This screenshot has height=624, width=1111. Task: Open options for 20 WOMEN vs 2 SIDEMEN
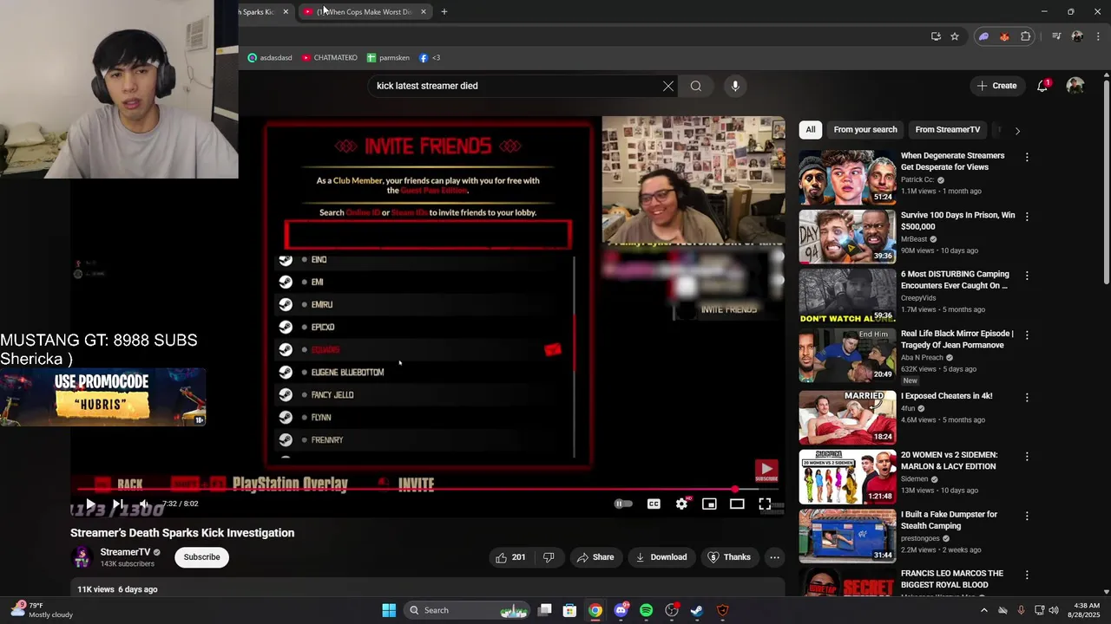pyautogui.click(x=1027, y=457)
